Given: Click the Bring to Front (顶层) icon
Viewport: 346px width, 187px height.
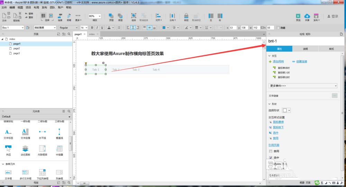Looking at the screenshot, I should [x=111, y=16].
